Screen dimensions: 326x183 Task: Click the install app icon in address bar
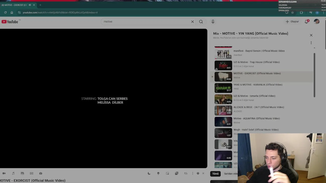pos(287,12)
